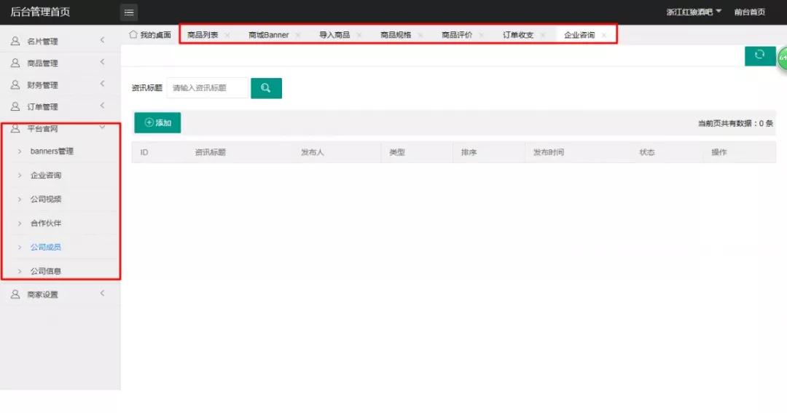The image size is (787, 413).
Task: Open the 浙江红狼酒吧 account dropdown
Action: point(694,12)
